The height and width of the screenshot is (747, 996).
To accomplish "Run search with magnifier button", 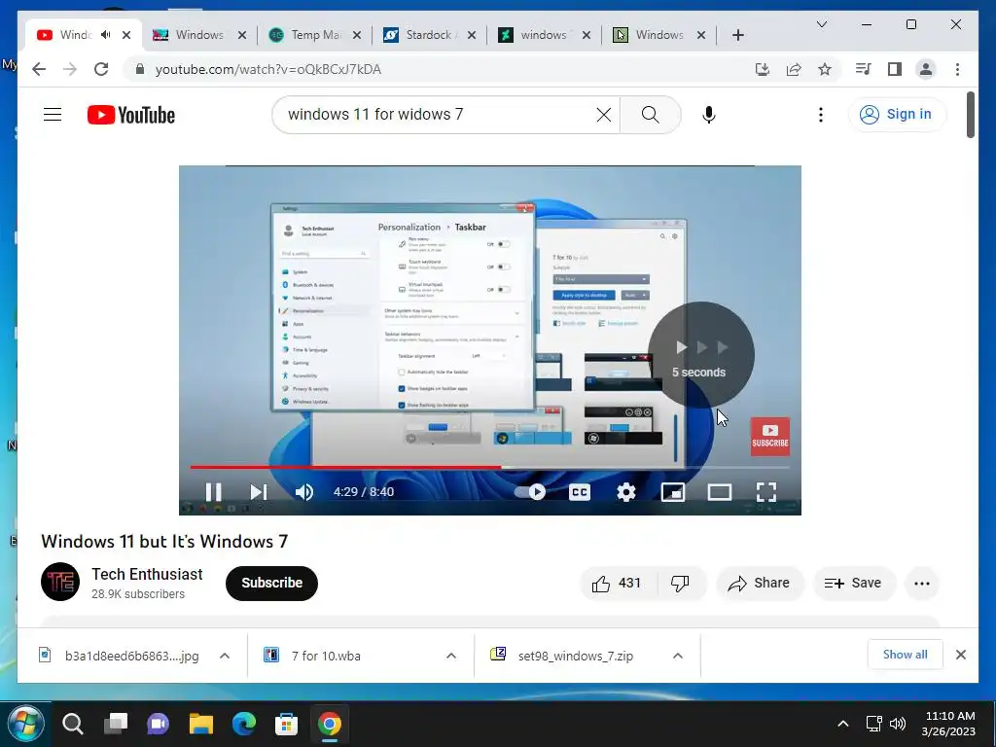I will (x=651, y=115).
